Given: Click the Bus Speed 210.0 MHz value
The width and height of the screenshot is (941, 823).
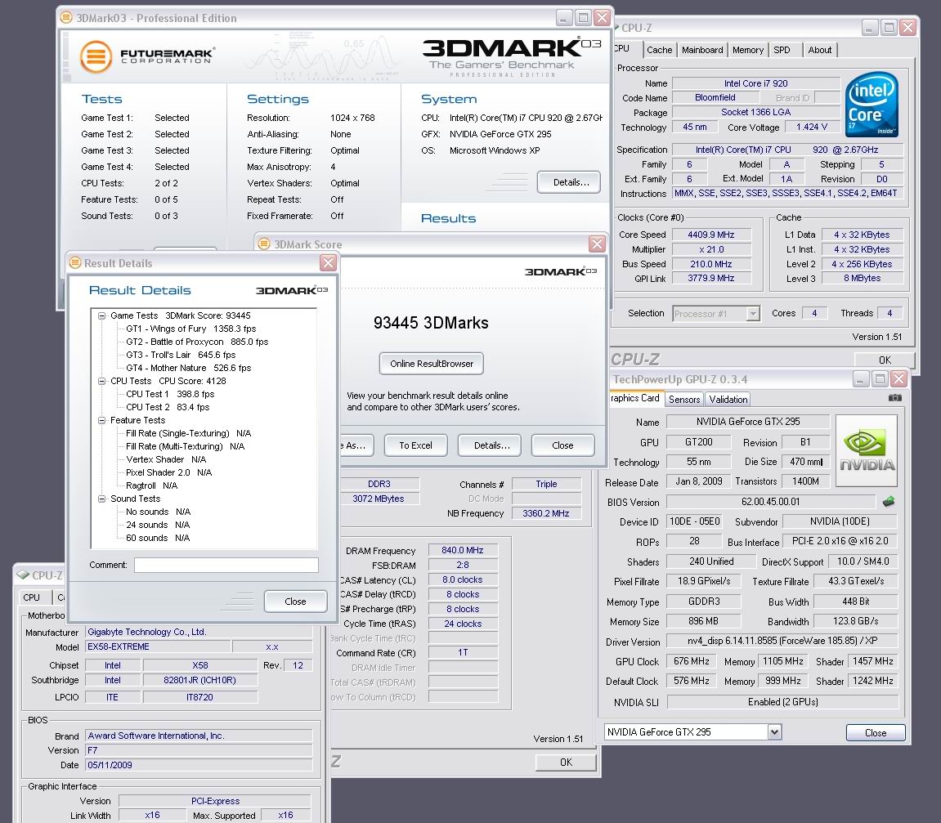Looking at the screenshot, I should [x=711, y=264].
